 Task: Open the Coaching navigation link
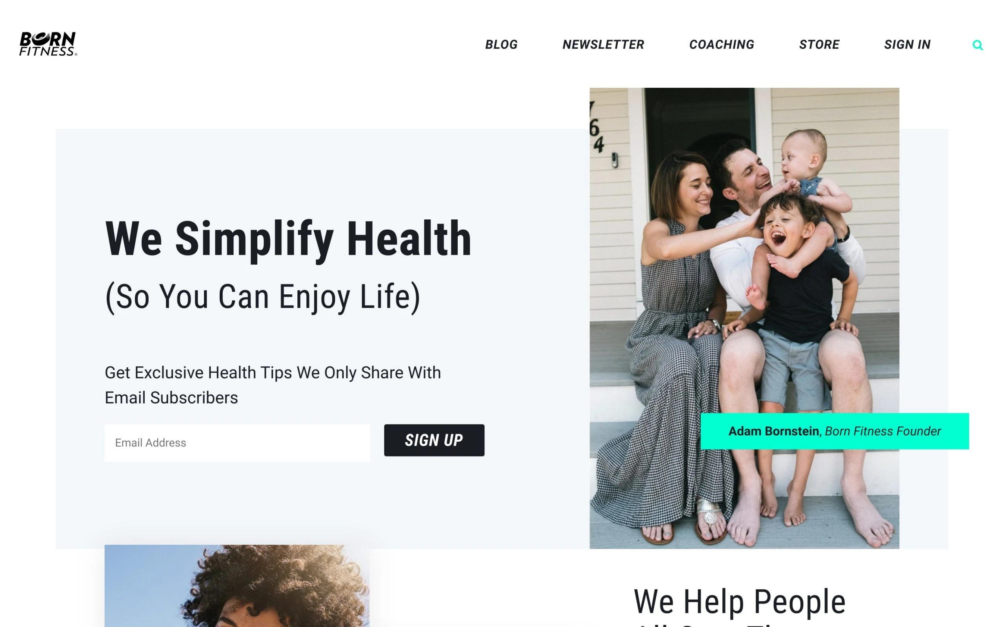point(722,44)
